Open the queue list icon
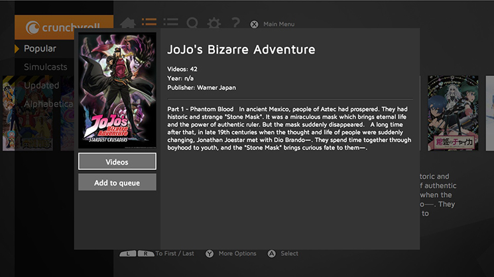This screenshot has width=494, height=277. click(170, 24)
